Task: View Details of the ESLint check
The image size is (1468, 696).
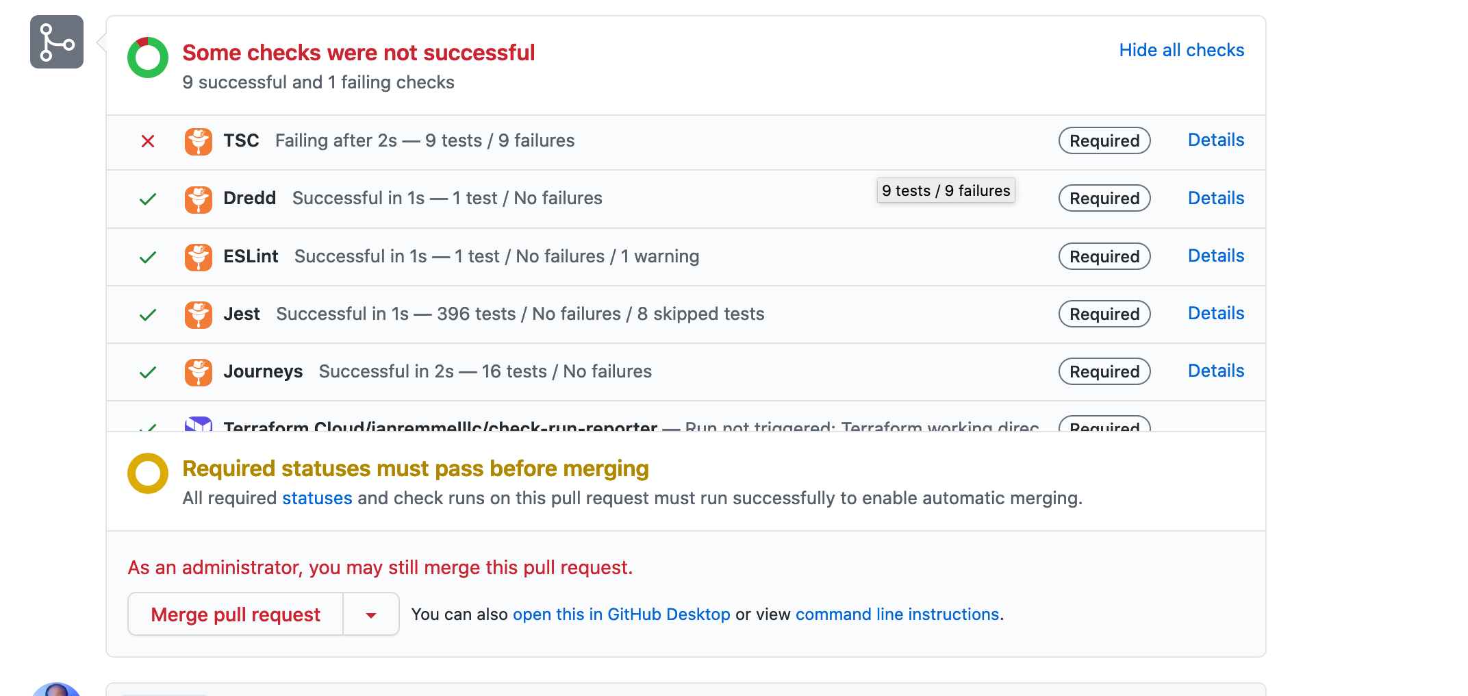Action: (x=1215, y=256)
